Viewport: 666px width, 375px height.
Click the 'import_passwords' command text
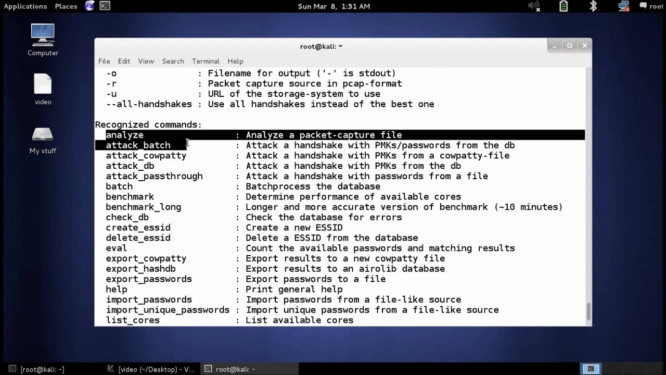pyautogui.click(x=149, y=299)
